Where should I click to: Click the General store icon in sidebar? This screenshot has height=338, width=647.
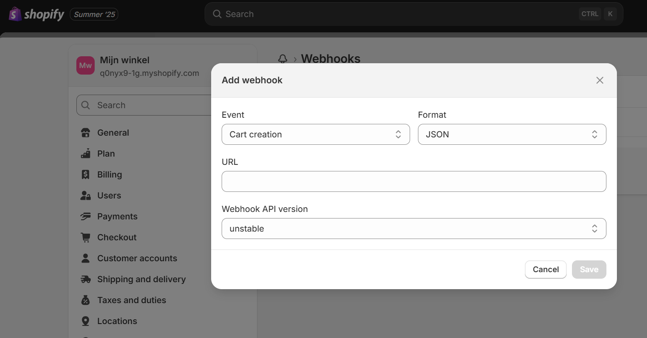point(86,133)
